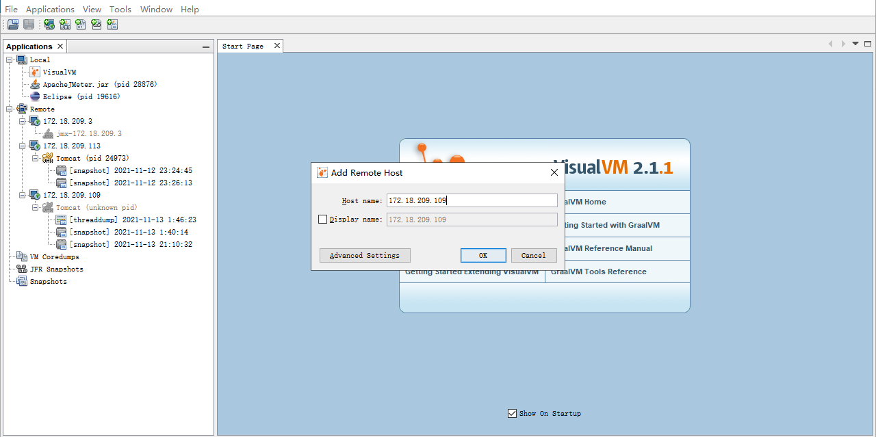The height and width of the screenshot is (437, 876).
Task: Click the OK button in dialog
Action: (x=482, y=255)
